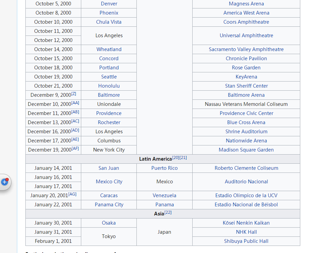Open the Stan Sheriff Center link
The width and height of the screenshot is (326, 253).
(246, 86)
